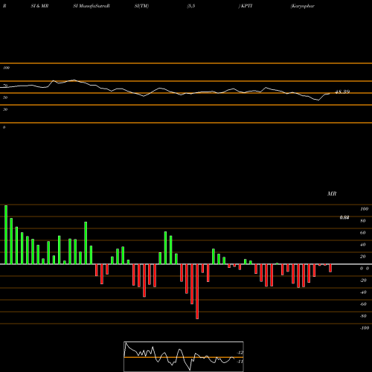Click the RSI value label 48.39
This screenshot has height=372, width=372.
(x=342, y=92)
